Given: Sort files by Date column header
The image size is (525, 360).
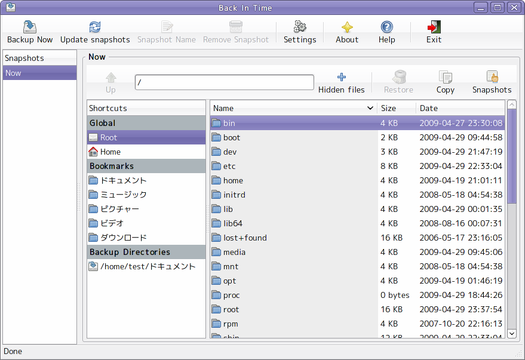Looking at the screenshot, I should (x=460, y=108).
